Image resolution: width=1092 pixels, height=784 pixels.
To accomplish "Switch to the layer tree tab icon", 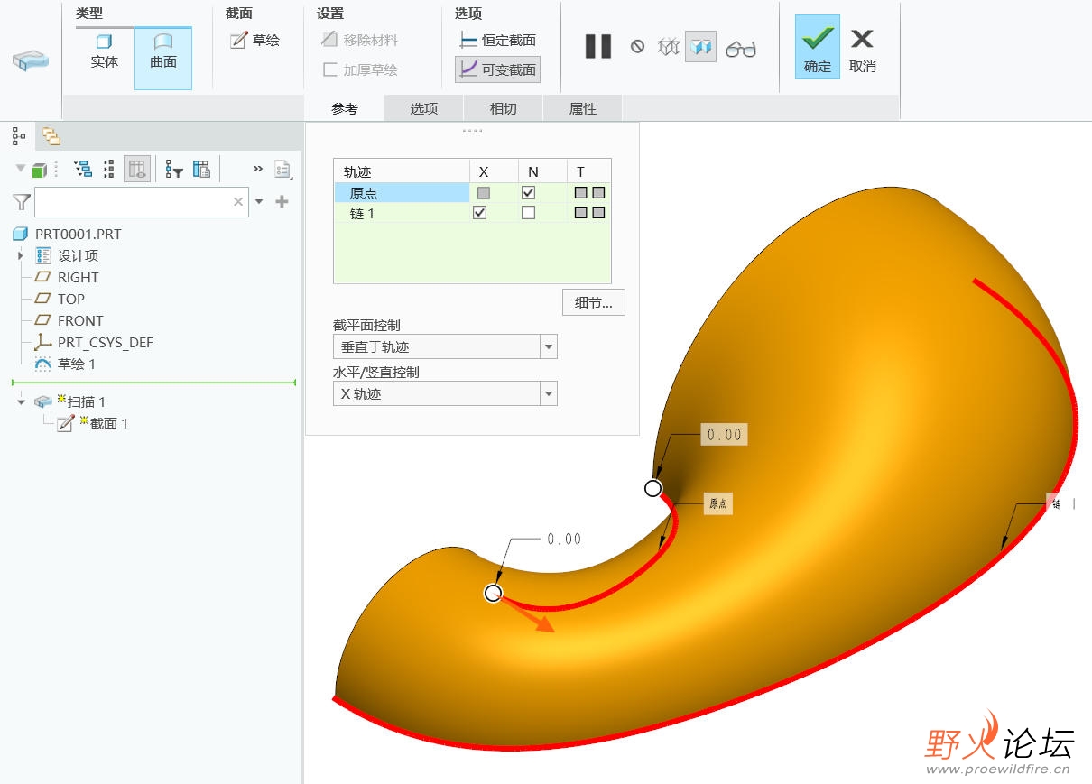I will (51, 136).
